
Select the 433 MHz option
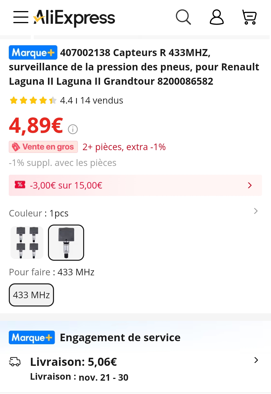31,295
